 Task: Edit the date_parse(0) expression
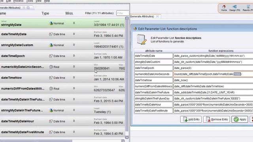click(x=213, y=68)
